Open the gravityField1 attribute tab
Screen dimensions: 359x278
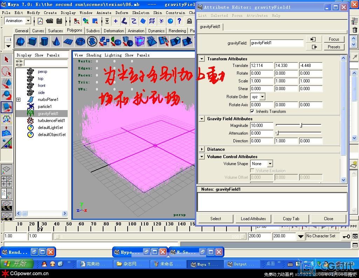click(x=210, y=27)
